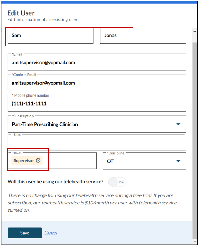Click the empty Sites field
199x246 pixels.
point(97,142)
